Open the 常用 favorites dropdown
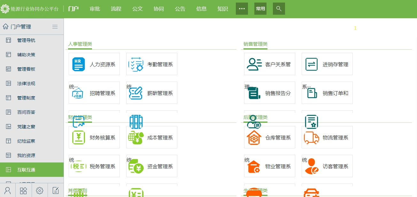Image resolution: width=417 pixels, height=197 pixels. [x=260, y=9]
